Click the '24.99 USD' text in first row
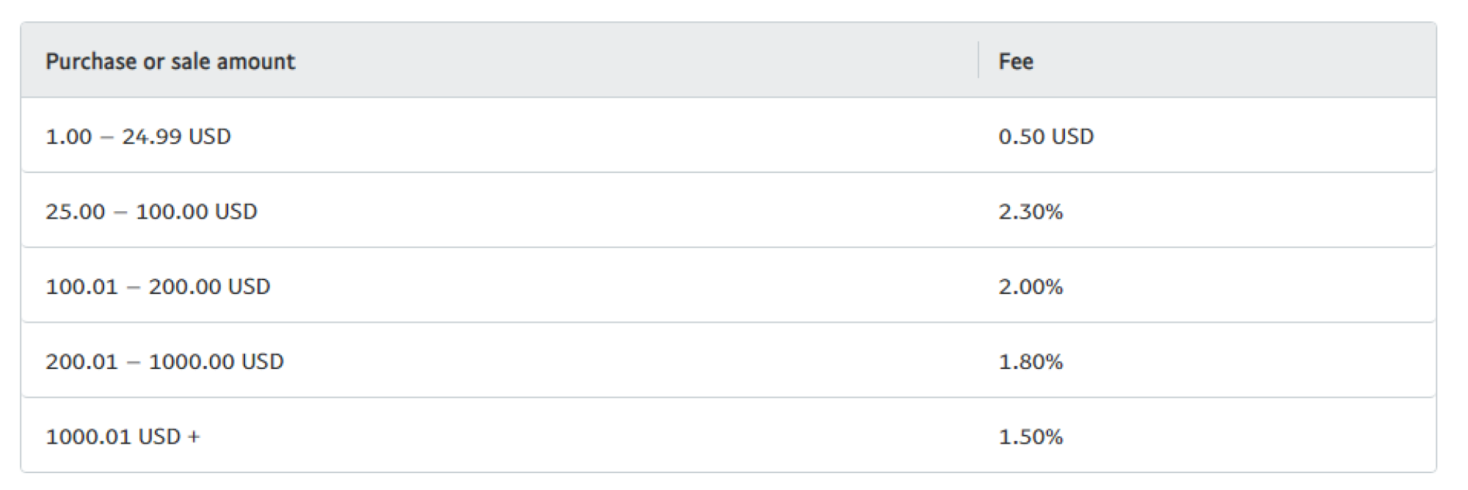The width and height of the screenshot is (1468, 490). point(176,136)
